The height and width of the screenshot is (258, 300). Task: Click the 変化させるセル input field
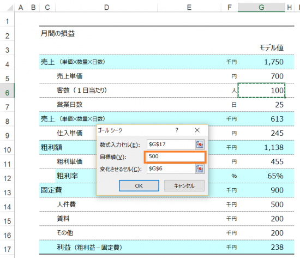[171, 169]
